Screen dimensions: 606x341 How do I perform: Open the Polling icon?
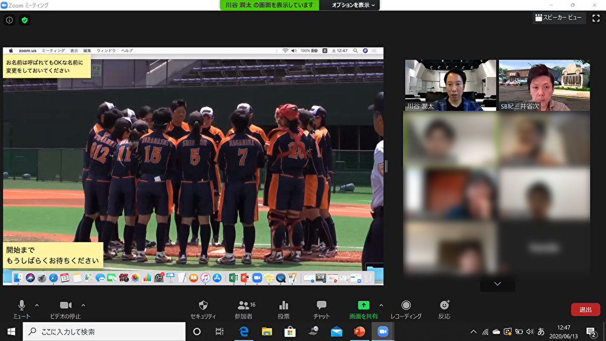[283, 306]
